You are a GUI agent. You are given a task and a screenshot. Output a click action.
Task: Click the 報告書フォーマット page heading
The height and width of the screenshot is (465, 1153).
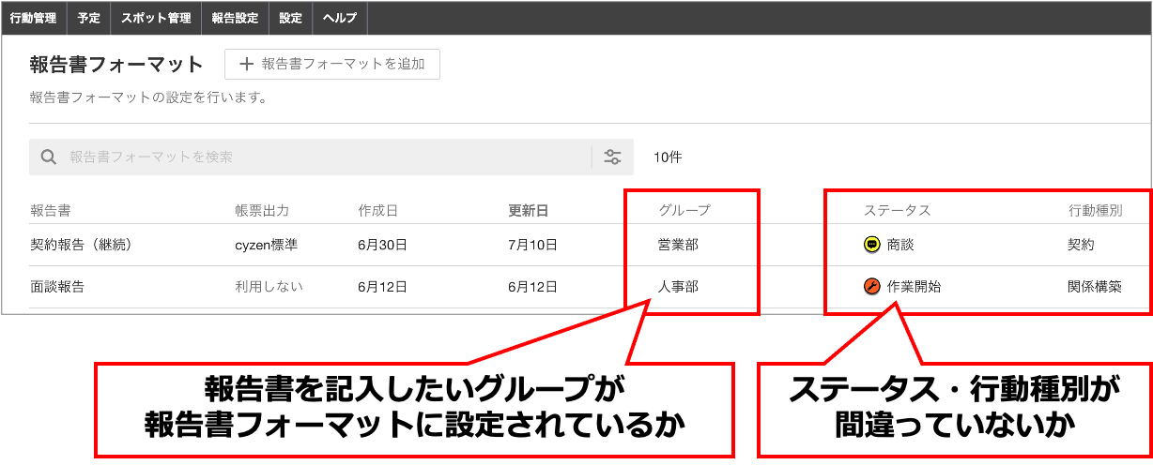116,64
